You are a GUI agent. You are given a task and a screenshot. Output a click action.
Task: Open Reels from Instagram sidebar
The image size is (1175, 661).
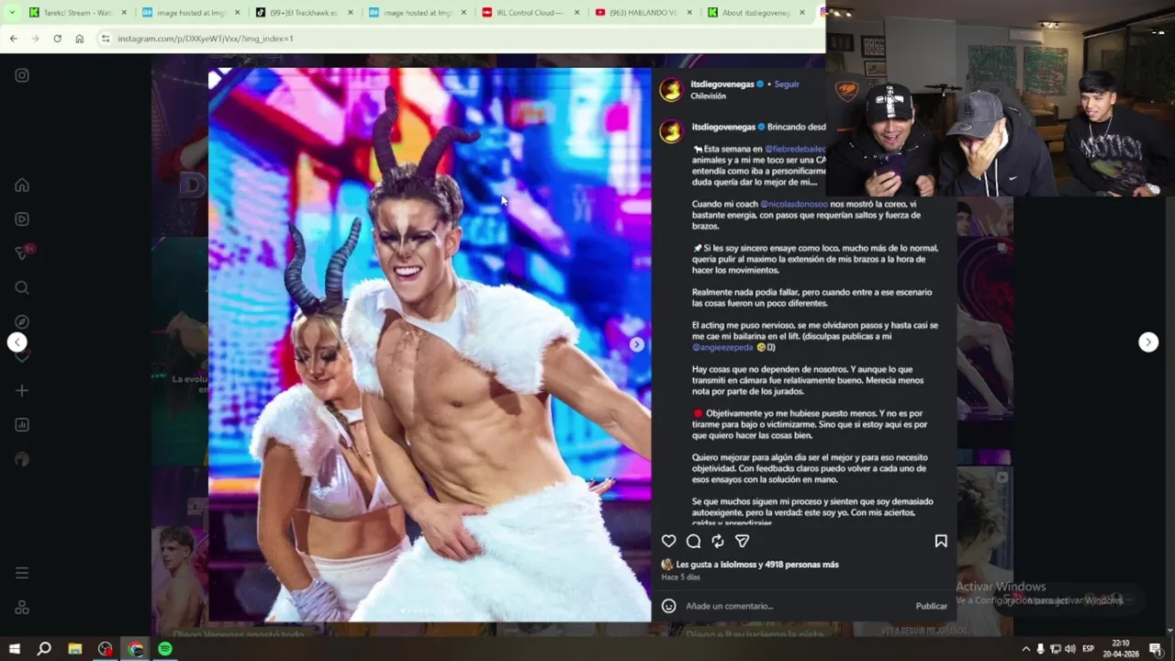pyautogui.click(x=22, y=219)
